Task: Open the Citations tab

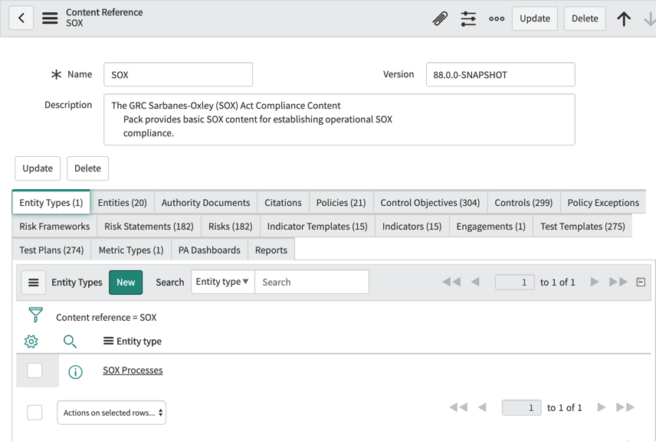Action: point(283,203)
